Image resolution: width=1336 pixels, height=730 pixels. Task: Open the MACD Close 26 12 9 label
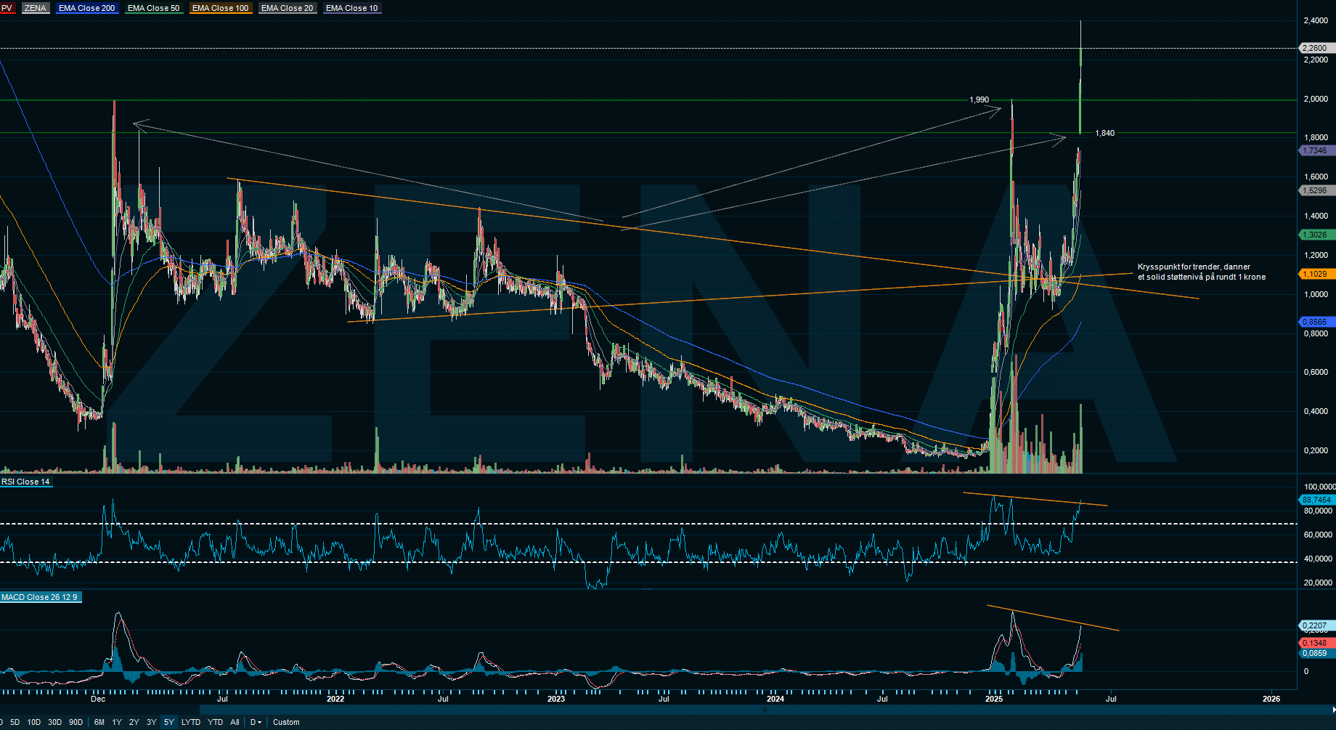[40, 597]
